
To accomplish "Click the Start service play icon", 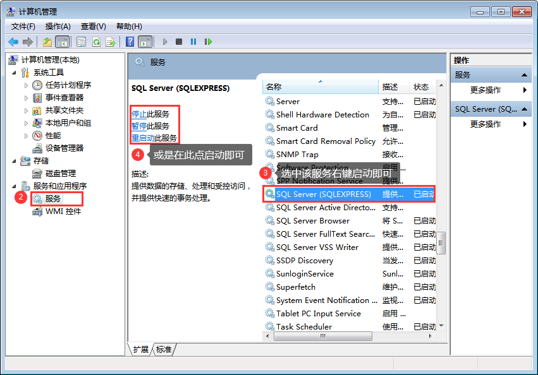I will tap(165, 42).
